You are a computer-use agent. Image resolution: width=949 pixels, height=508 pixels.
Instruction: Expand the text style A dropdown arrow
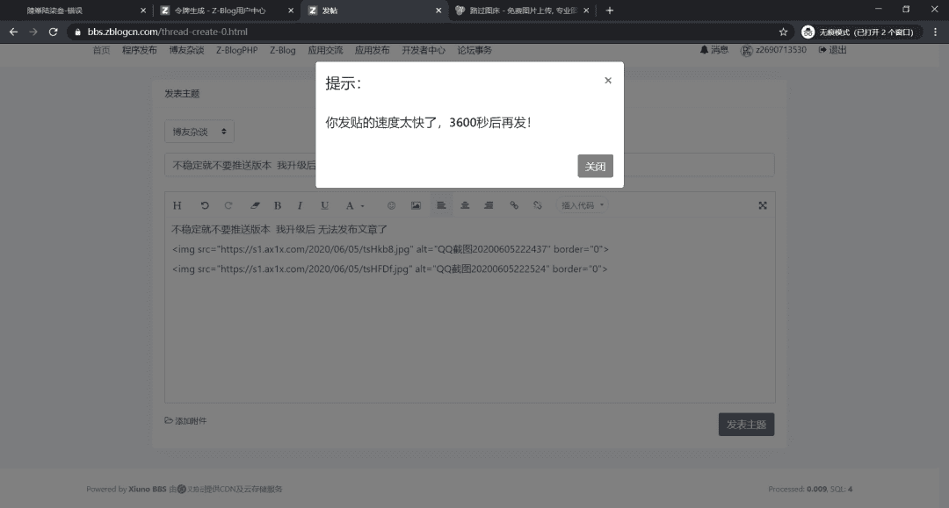[364, 204]
